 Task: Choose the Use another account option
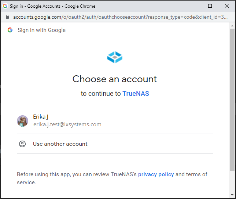(60, 144)
